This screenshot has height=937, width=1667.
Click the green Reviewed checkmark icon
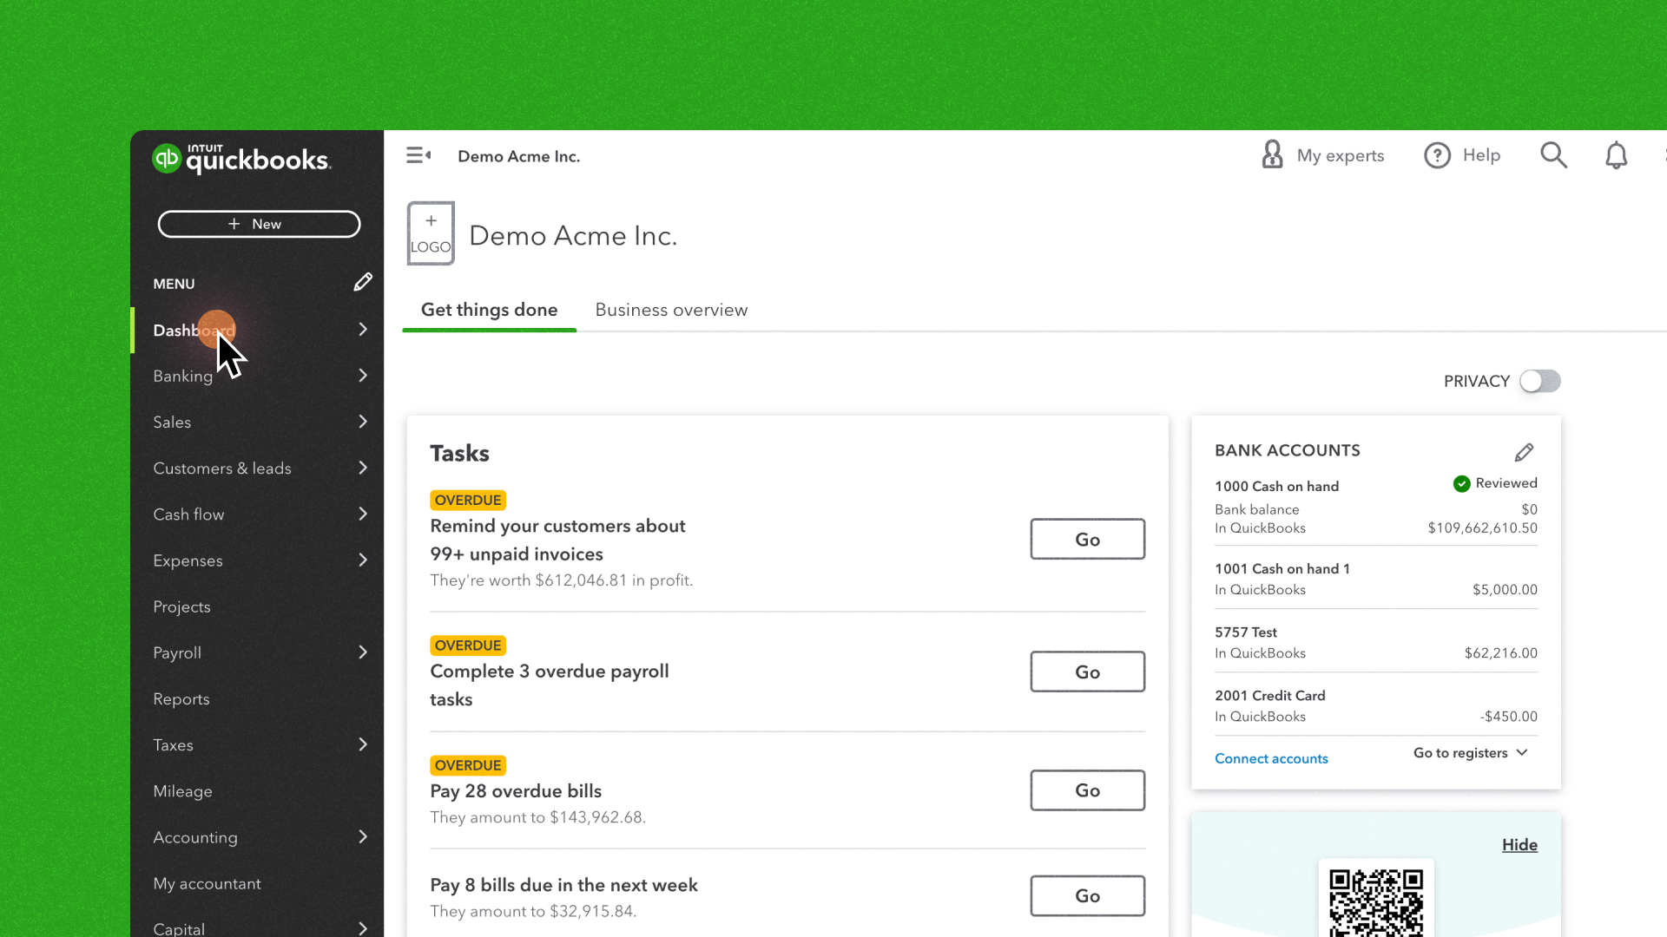(1462, 484)
